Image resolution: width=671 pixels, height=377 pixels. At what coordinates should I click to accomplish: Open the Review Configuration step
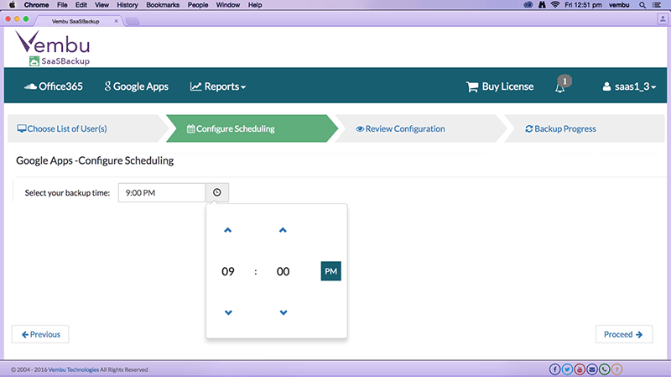click(x=400, y=128)
